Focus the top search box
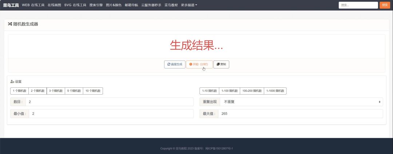Image resolution: width=393 pixels, height=154 pixels. (358, 5)
